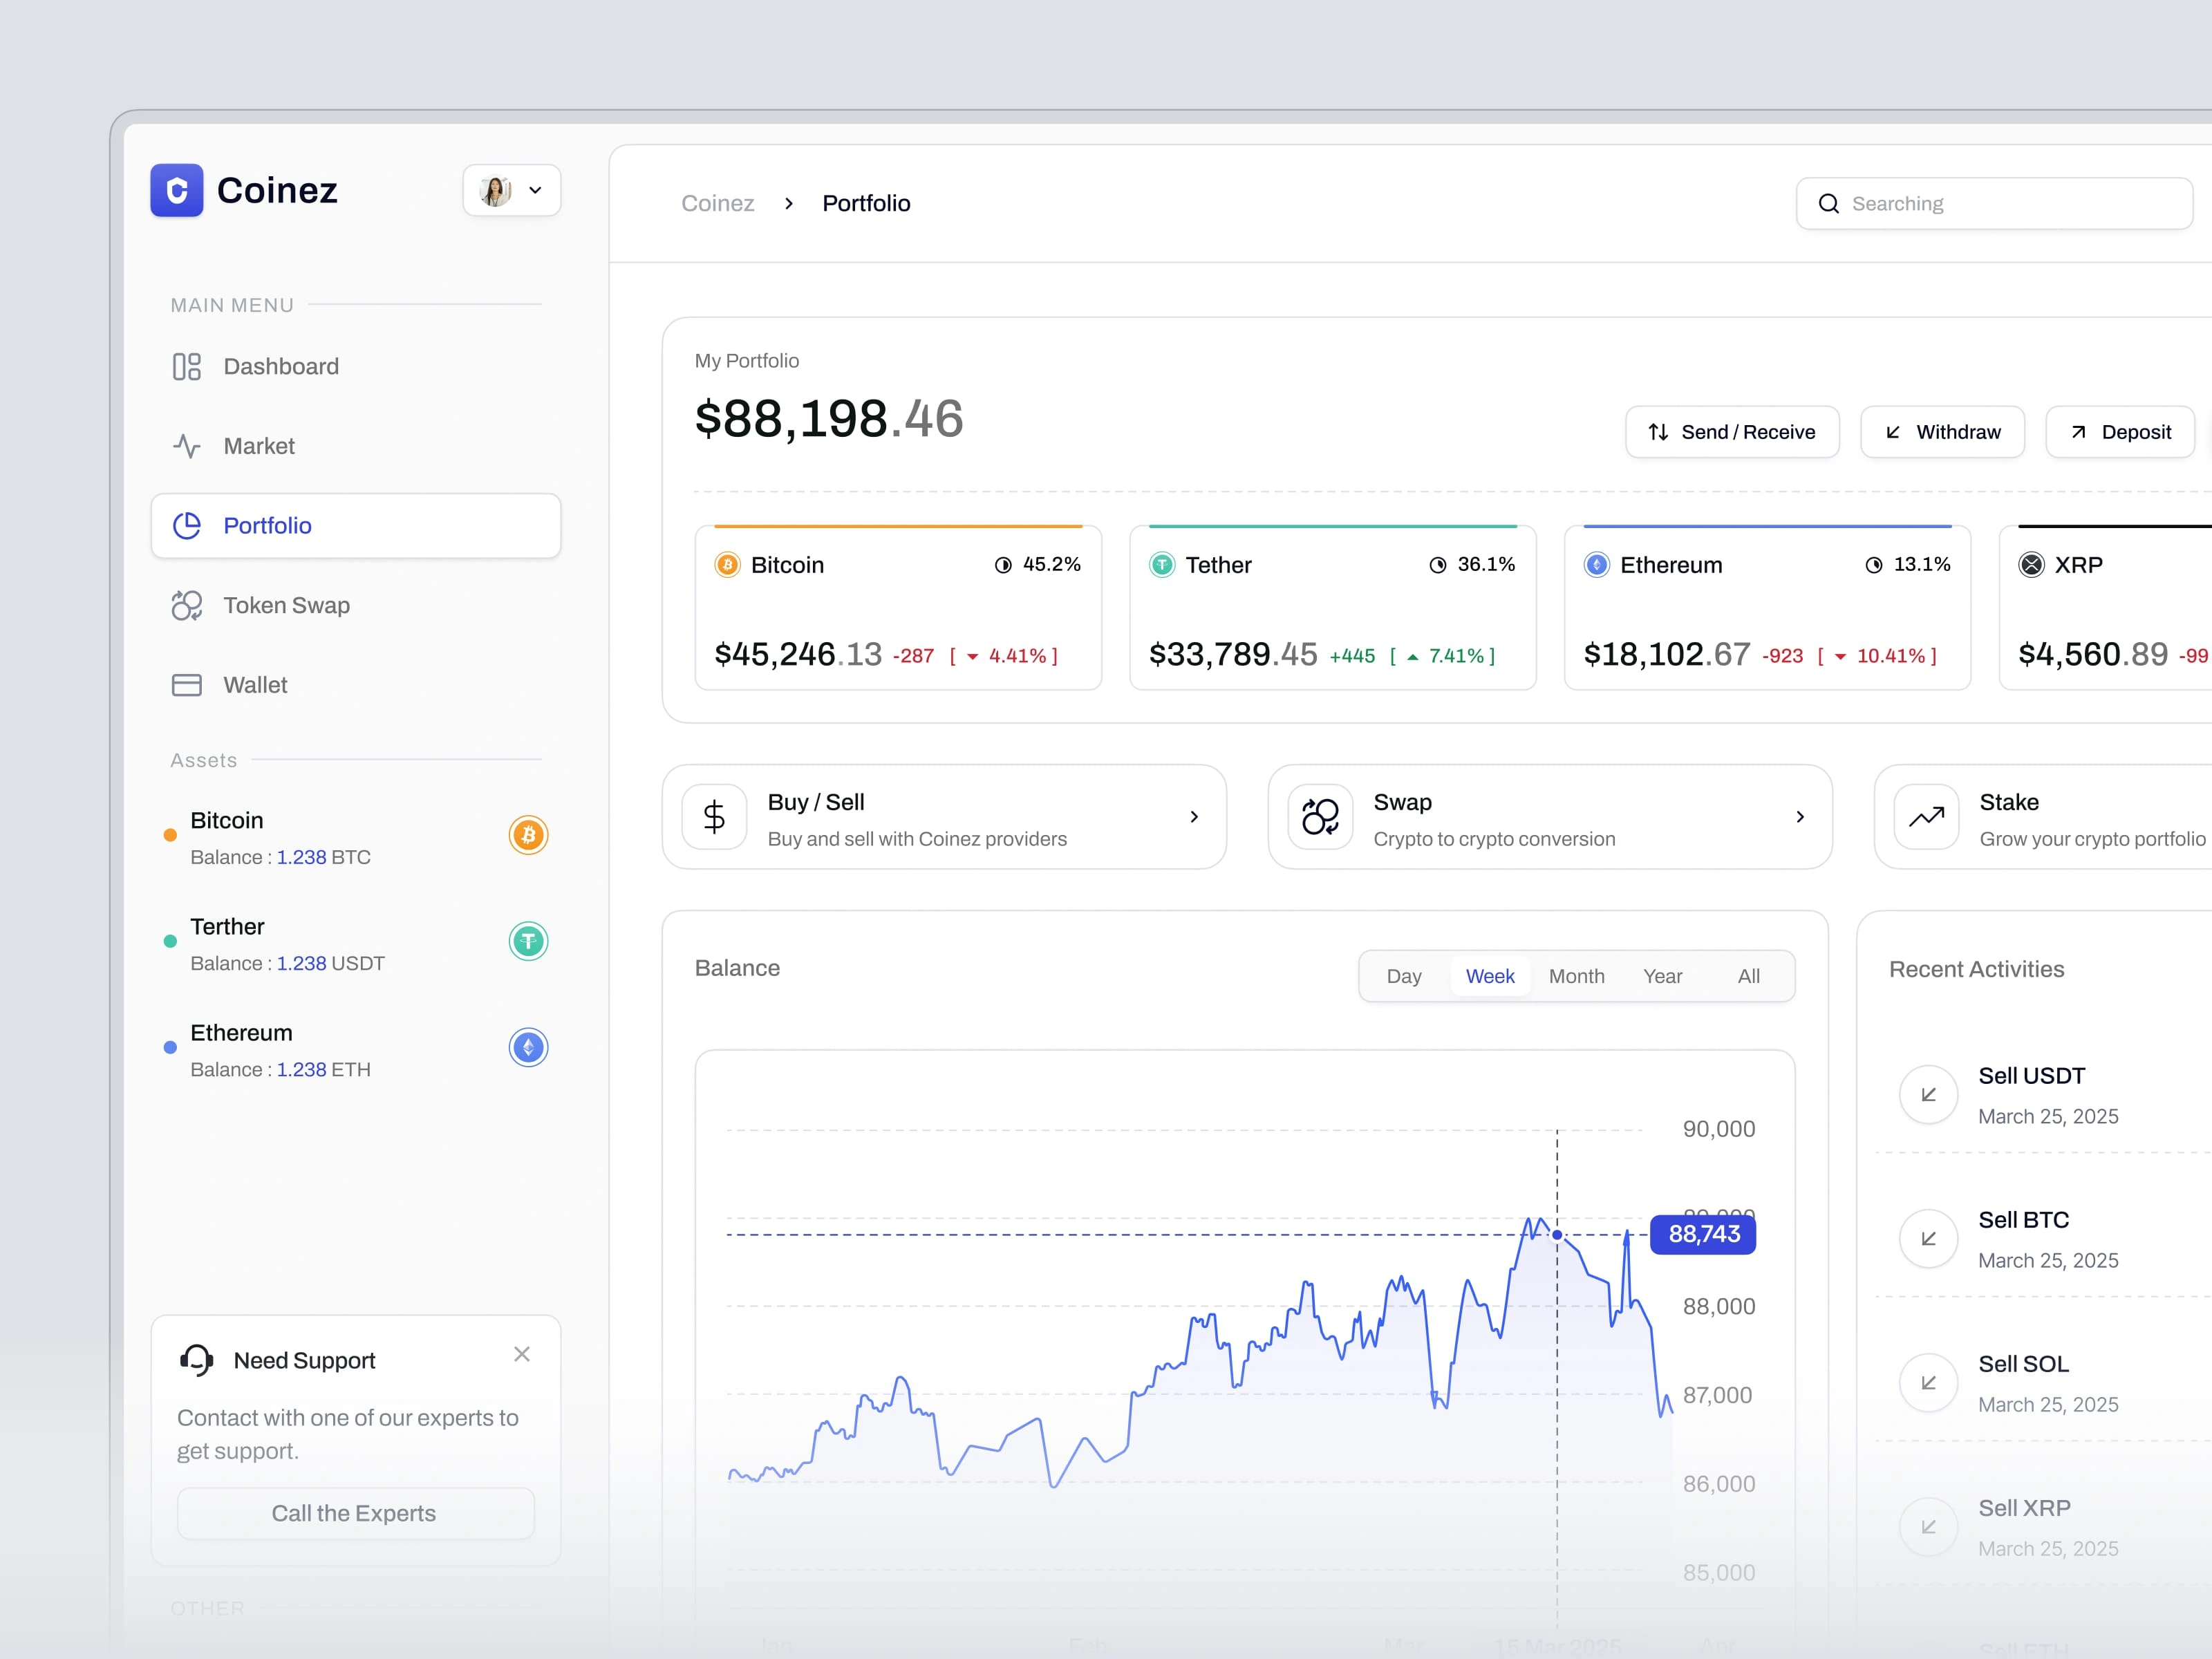The width and height of the screenshot is (2212, 1659).
Task: Click the Swap card coins icon
Action: pos(1320,817)
